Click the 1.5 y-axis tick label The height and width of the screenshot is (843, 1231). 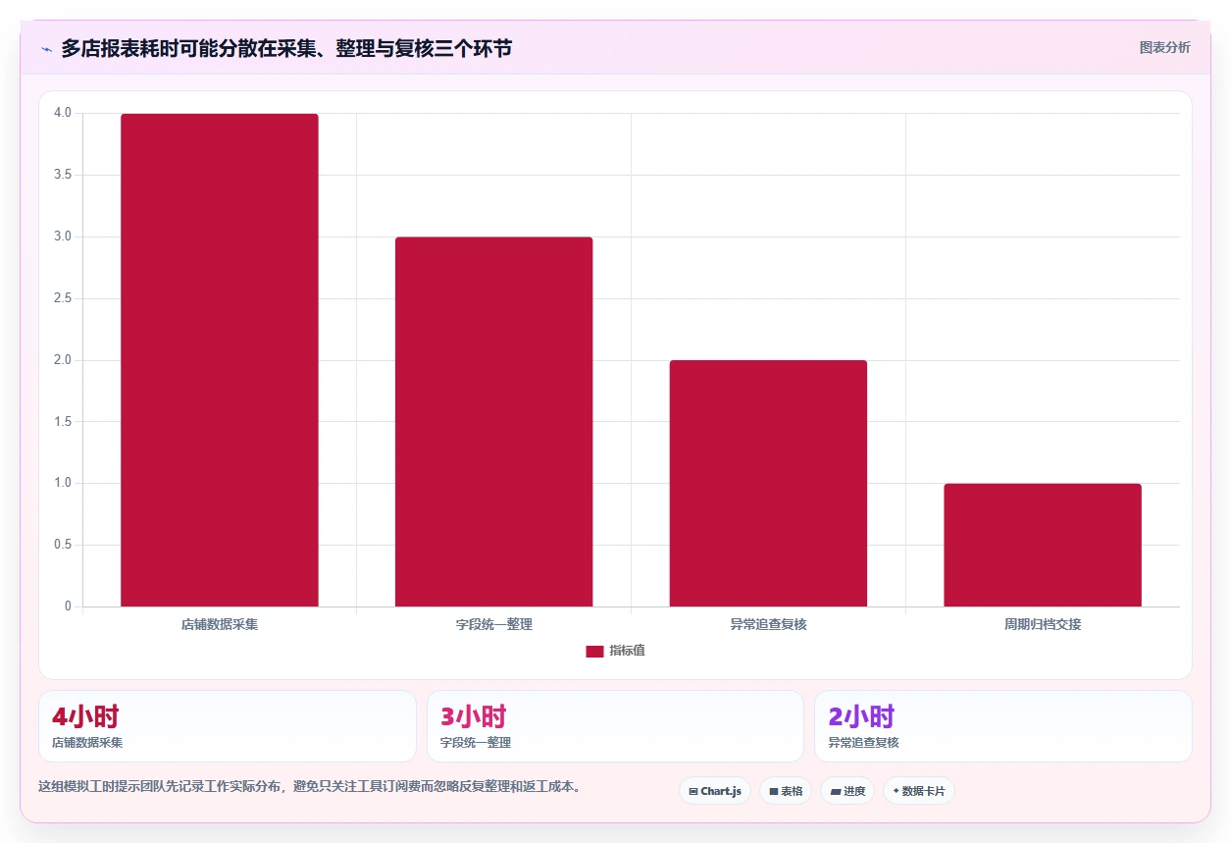click(x=63, y=422)
